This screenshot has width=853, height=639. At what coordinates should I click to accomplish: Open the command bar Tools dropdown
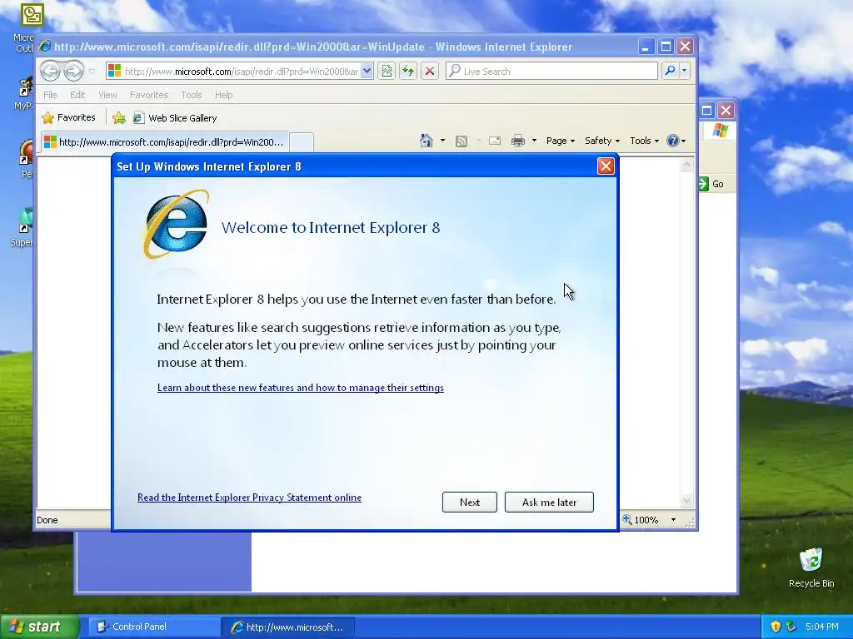(644, 141)
